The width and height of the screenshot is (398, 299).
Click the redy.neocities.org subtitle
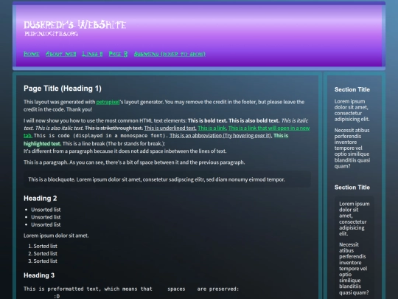52,34
